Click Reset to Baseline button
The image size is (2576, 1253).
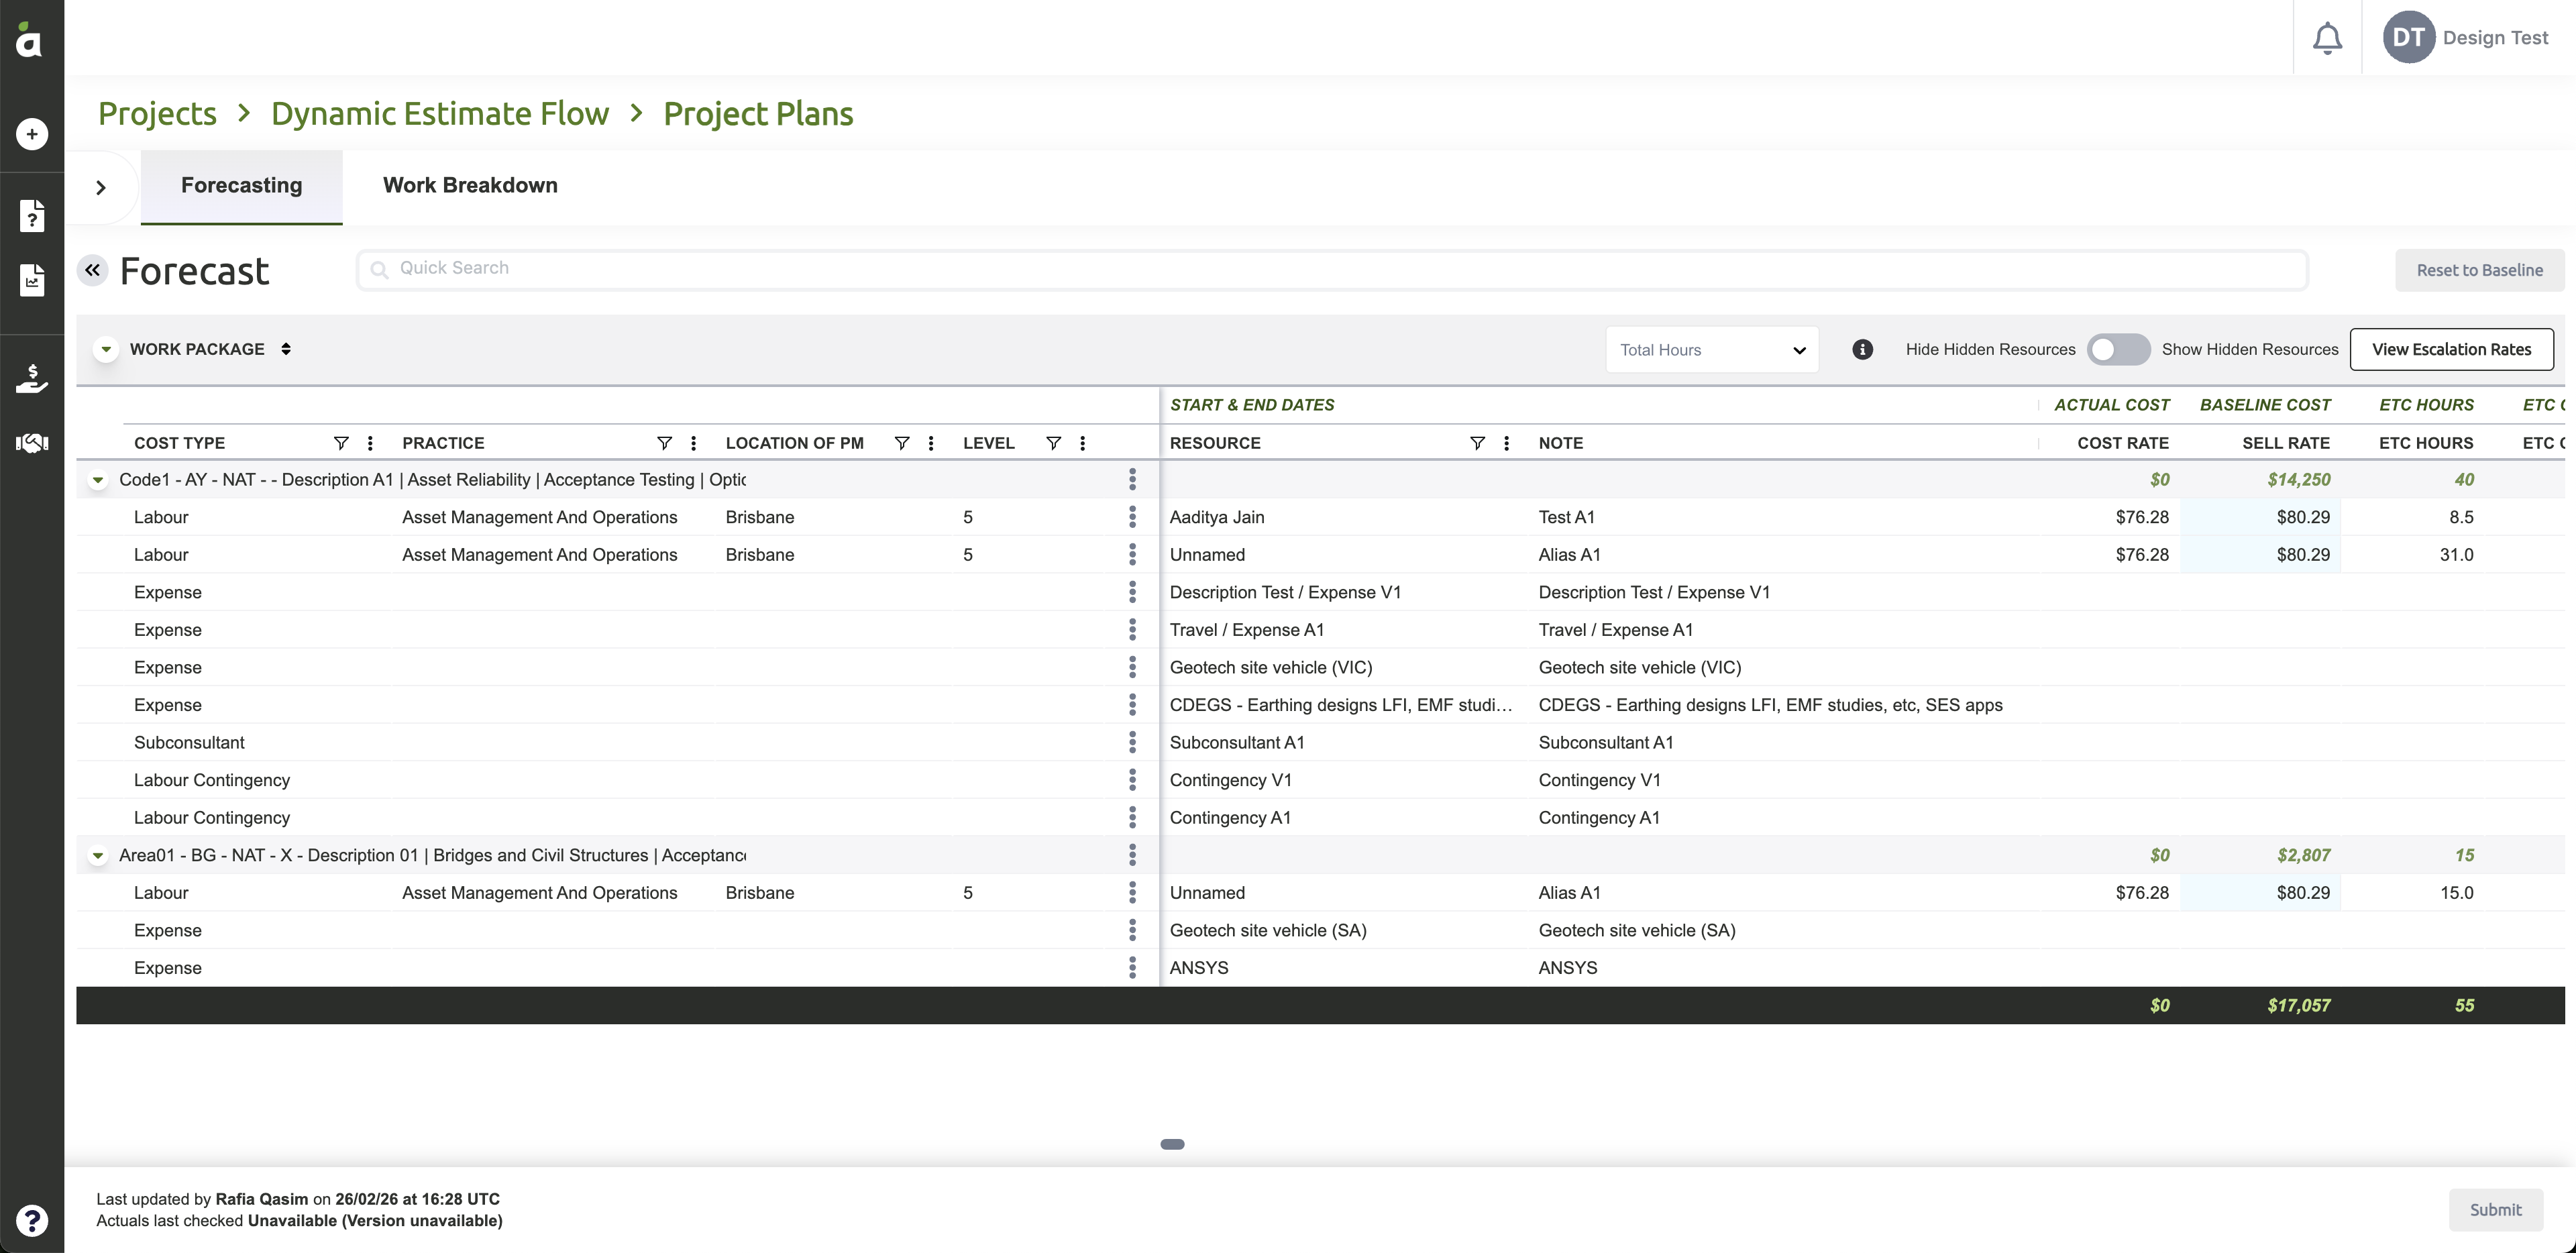(2479, 270)
